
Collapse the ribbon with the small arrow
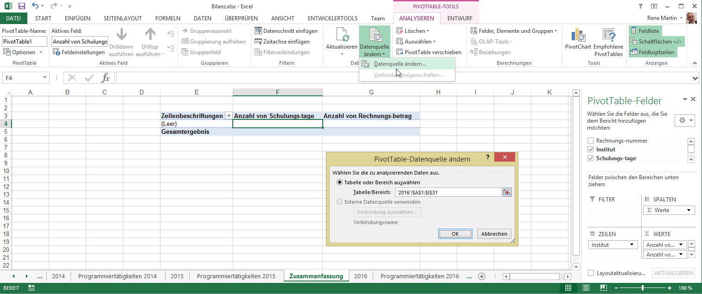coord(695,63)
